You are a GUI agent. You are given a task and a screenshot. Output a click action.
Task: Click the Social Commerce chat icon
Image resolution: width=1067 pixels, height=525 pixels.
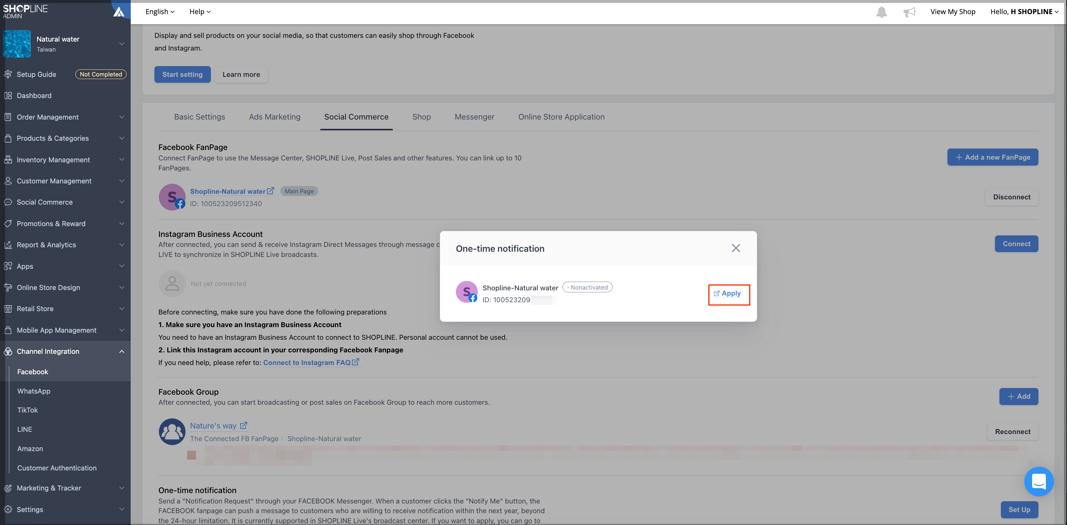pos(8,202)
